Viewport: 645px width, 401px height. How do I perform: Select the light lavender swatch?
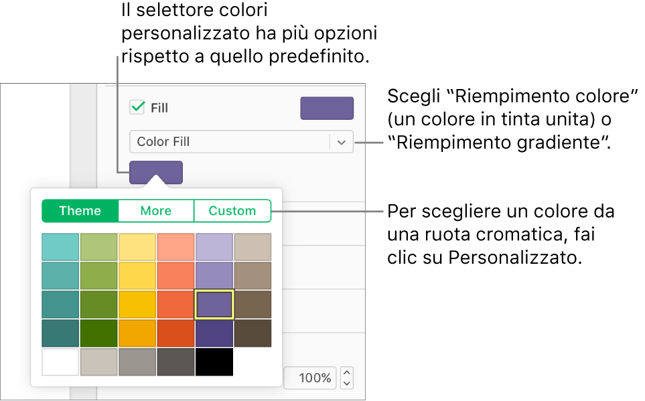(214, 246)
